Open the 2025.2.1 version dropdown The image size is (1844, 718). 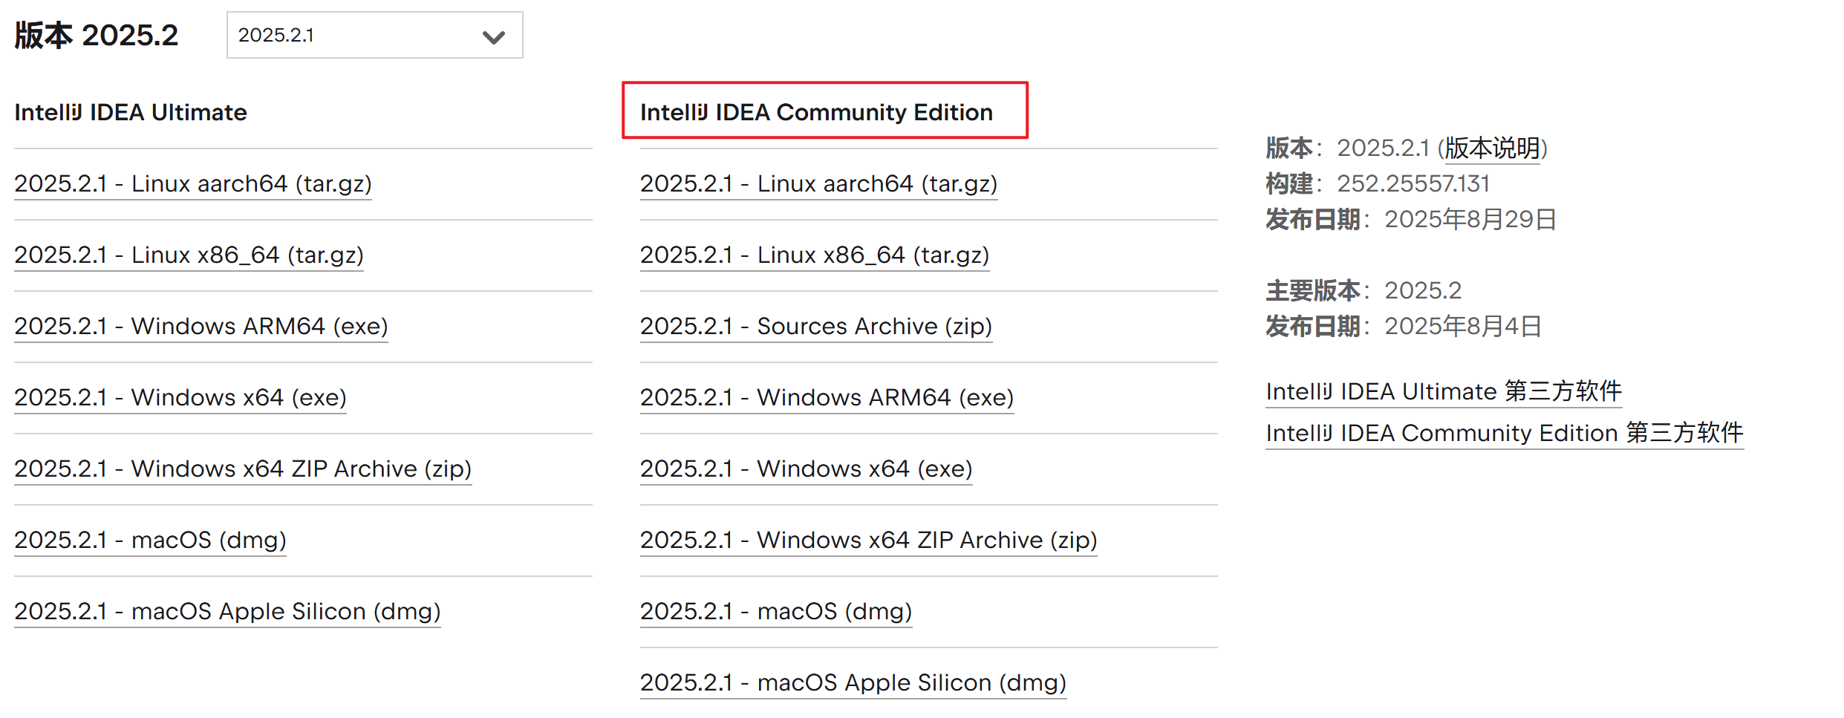pos(374,35)
